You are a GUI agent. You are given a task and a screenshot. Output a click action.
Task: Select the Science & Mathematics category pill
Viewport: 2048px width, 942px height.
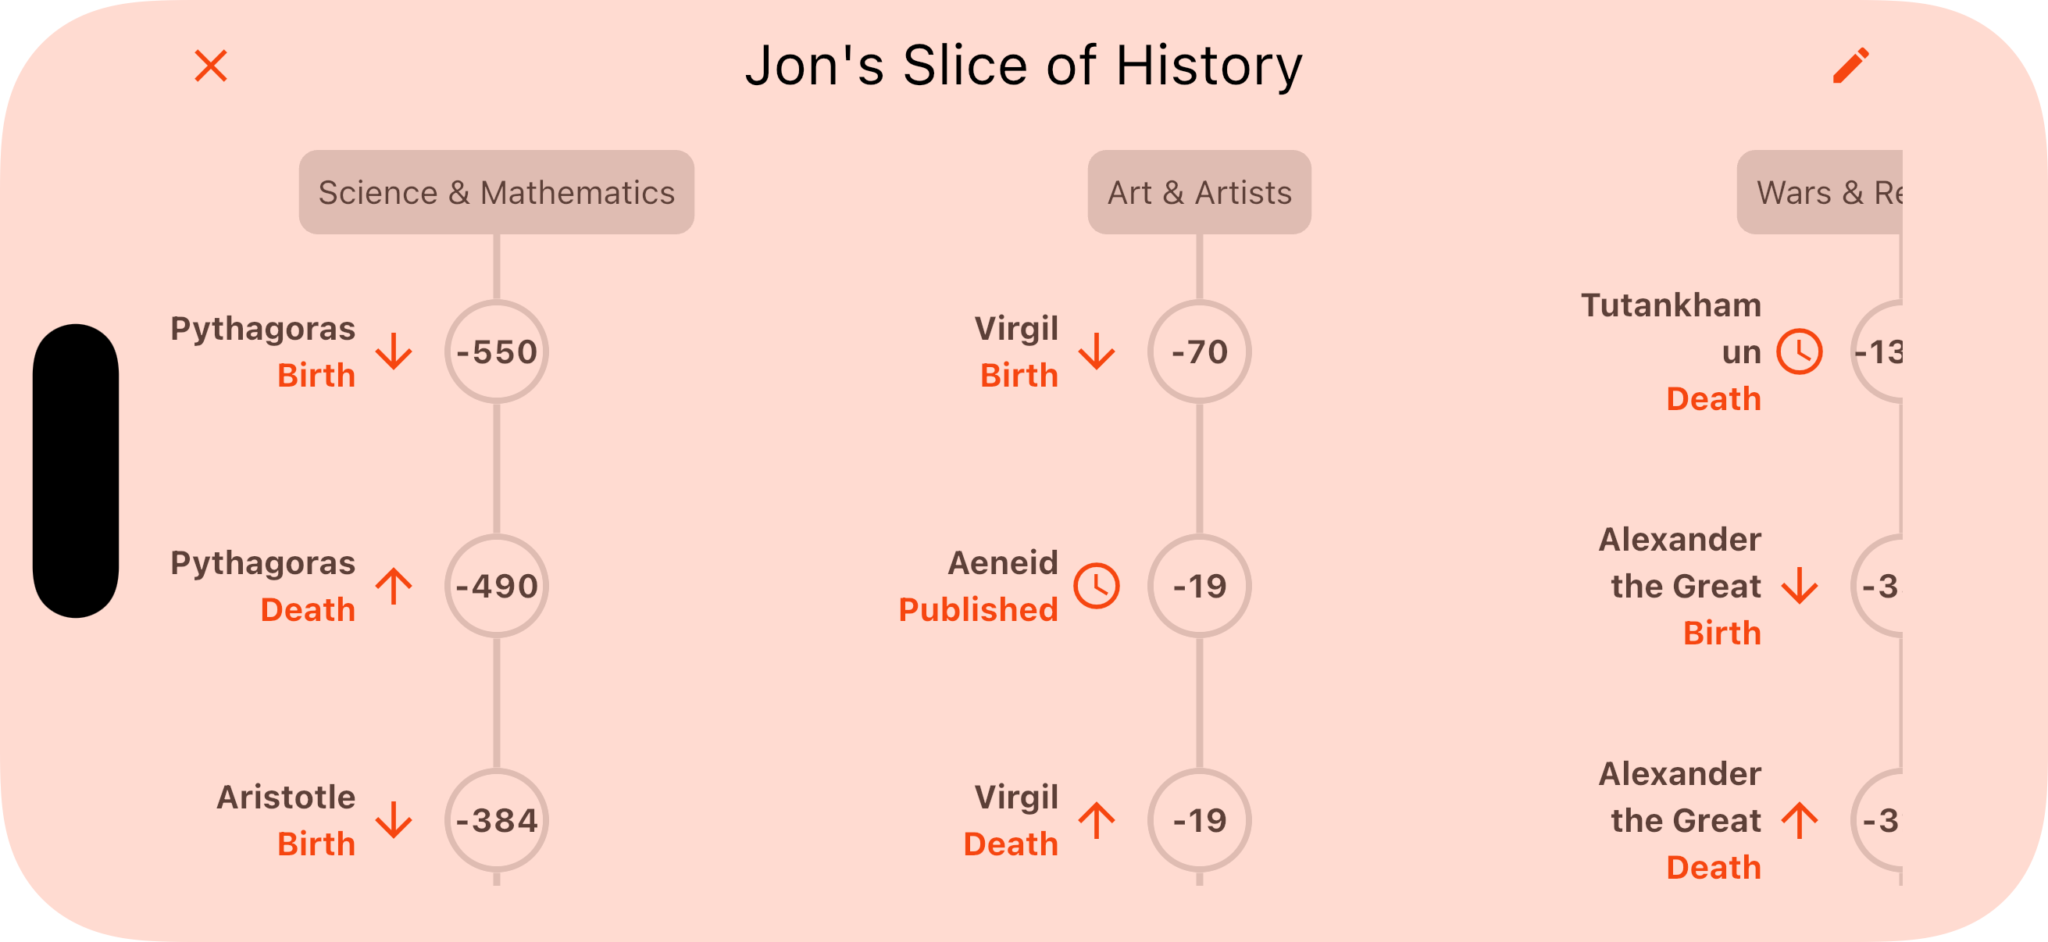pos(496,191)
